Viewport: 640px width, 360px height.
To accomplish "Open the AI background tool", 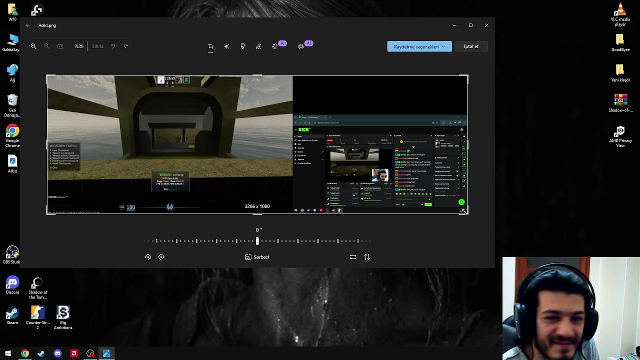I will point(300,46).
